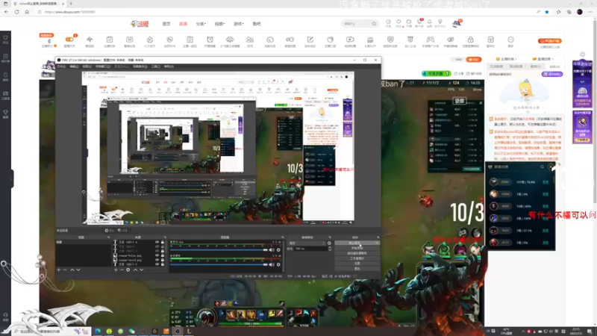Image resolution: width=597 pixels, height=336 pixels.
Task: Adjust the upper mixer volume slider in OBS
Action: tap(219, 250)
